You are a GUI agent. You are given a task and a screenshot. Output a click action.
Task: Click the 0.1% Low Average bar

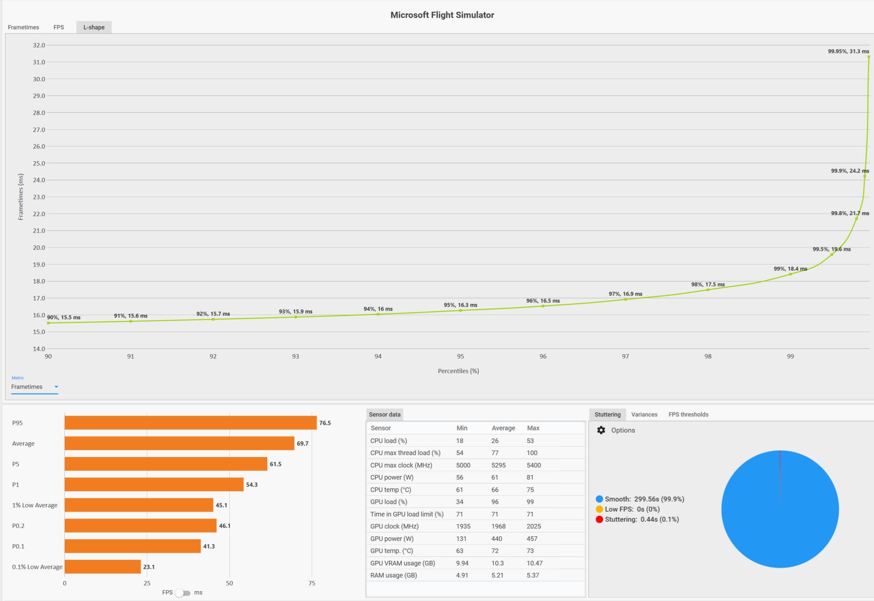tap(103, 567)
